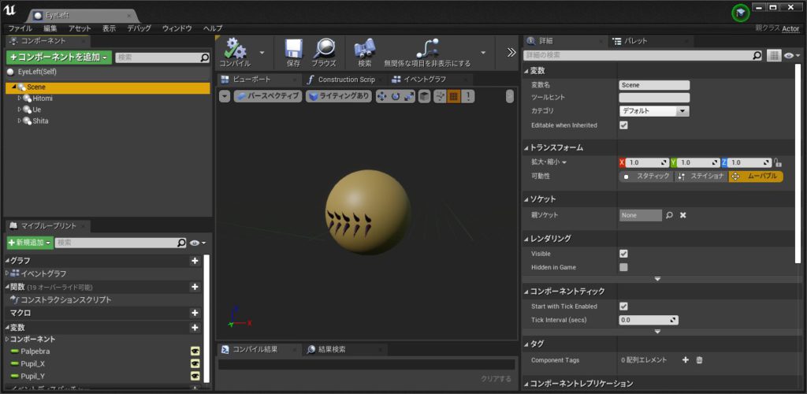This screenshot has width=807, height=394.
Task: Open the カテゴリ デフォルト dropdown
Action: click(654, 111)
